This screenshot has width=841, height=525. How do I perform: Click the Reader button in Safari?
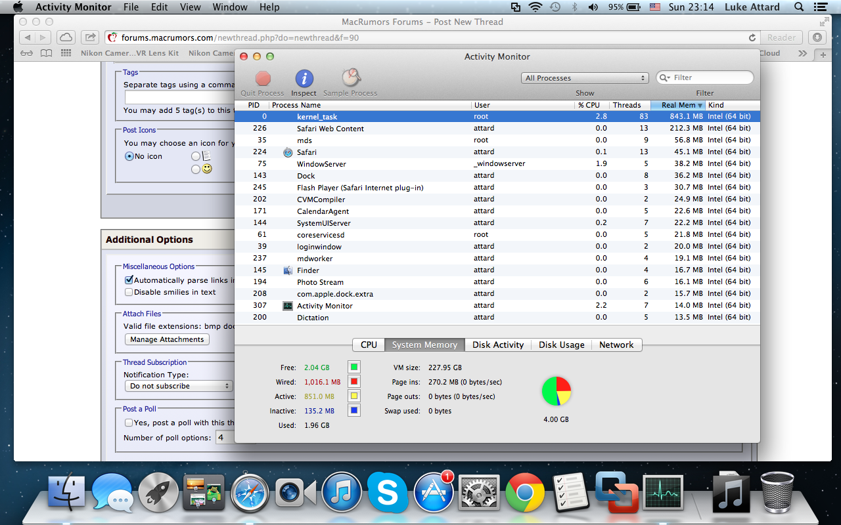(782, 37)
